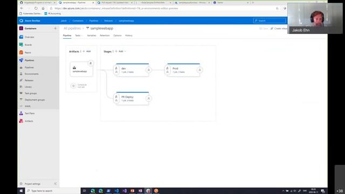Viewport: 345px width, 194px height.
Task: Open the Artifacts hub icon in sidebar
Action: click(21, 121)
